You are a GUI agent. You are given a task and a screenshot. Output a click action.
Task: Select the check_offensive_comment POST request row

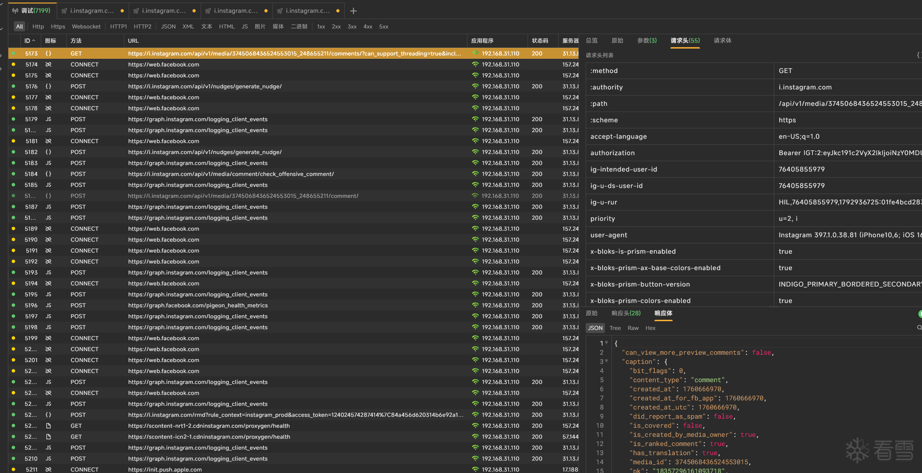pyautogui.click(x=231, y=174)
